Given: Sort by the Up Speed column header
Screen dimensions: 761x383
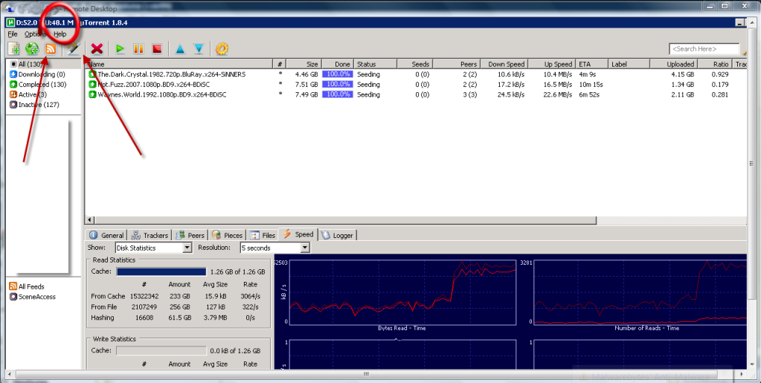Looking at the screenshot, I should click(552, 64).
